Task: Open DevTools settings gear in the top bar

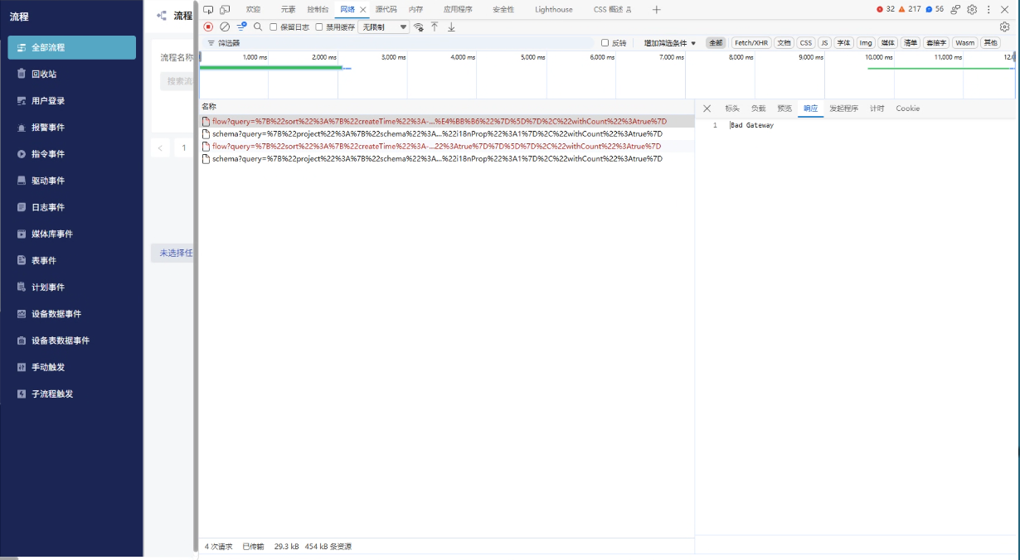Action: click(x=972, y=9)
